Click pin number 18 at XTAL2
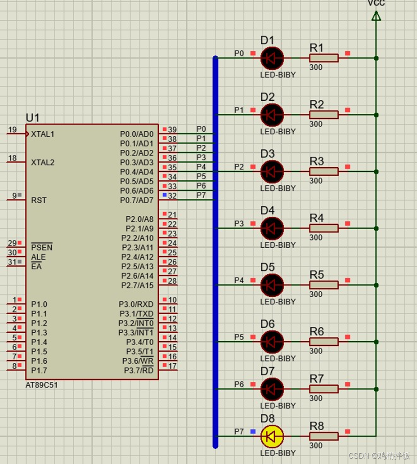The image size is (417, 464). (12, 158)
